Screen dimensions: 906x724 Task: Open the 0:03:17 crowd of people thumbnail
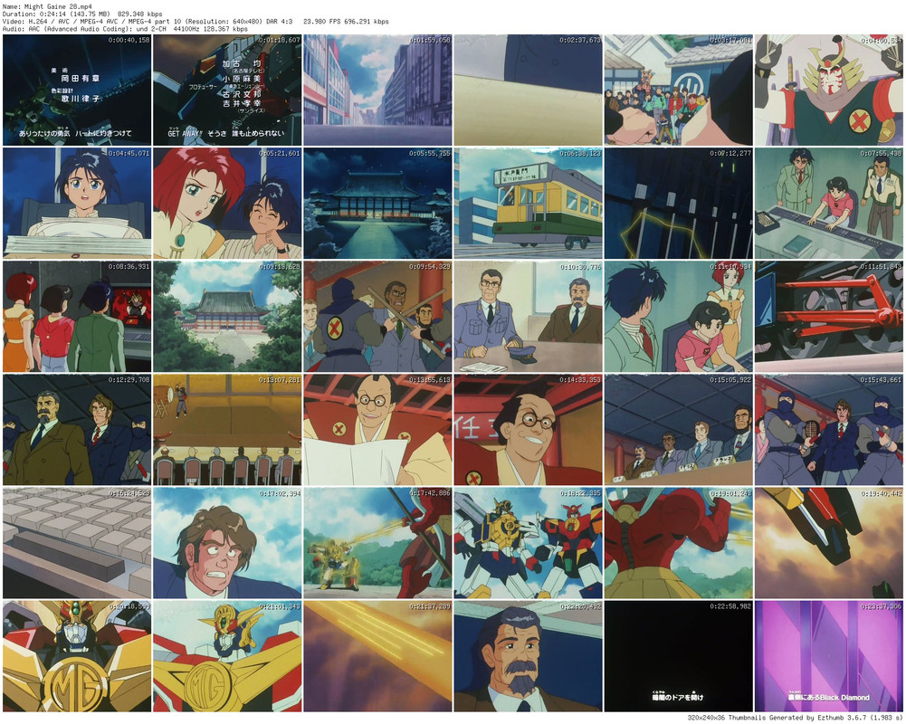click(678, 90)
